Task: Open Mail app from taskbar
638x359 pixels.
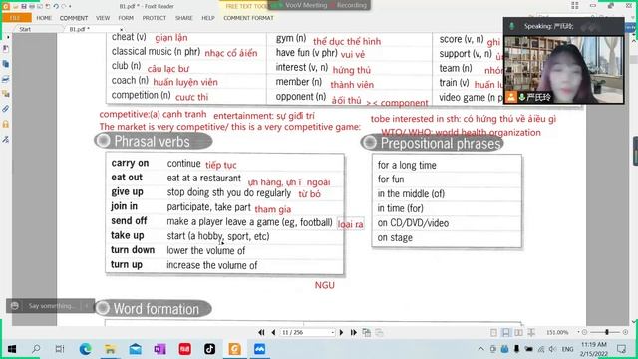Action: pyautogui.click(x=136, y=349)
